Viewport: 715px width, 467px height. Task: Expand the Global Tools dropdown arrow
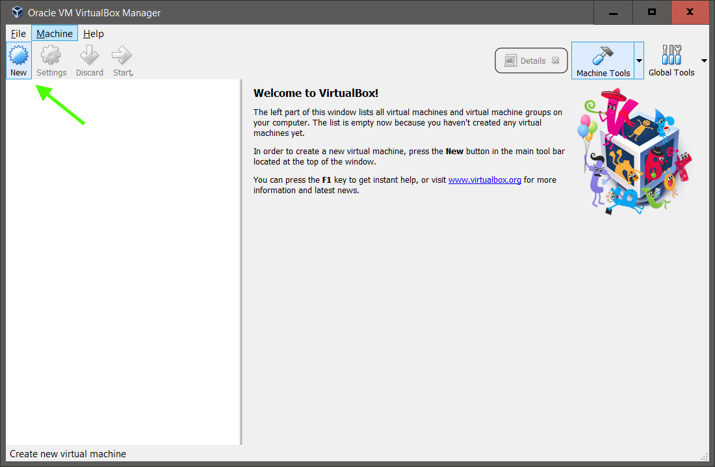[x=704, y=60]
